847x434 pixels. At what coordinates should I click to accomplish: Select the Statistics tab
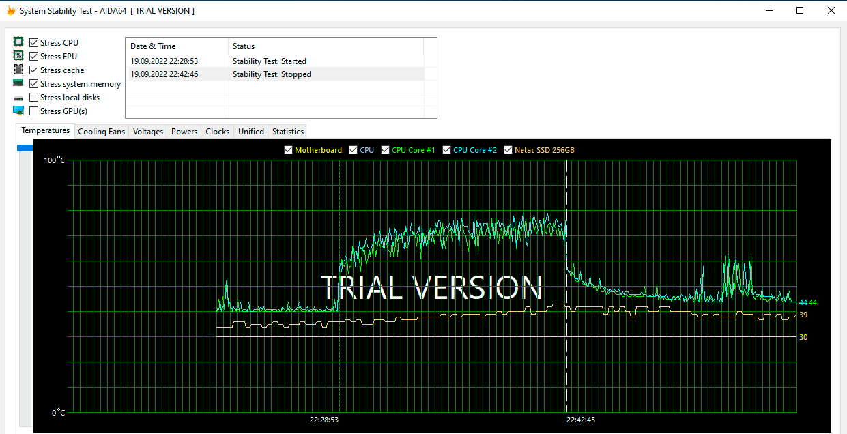pyautogui.click(x=287, y=132)
